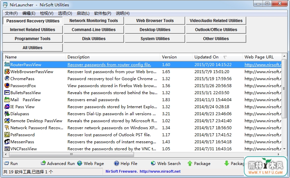
Task: Click the NirLauncher title bar app icon
Action: click(5, 5)
